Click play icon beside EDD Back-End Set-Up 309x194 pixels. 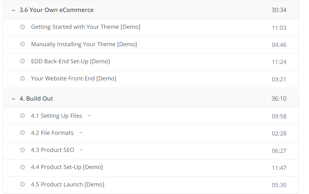[22, 61]
